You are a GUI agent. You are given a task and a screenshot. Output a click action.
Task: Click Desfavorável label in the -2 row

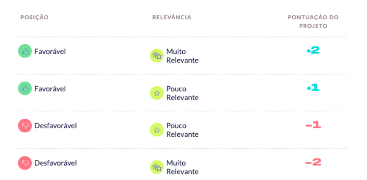tap(55, 163)
